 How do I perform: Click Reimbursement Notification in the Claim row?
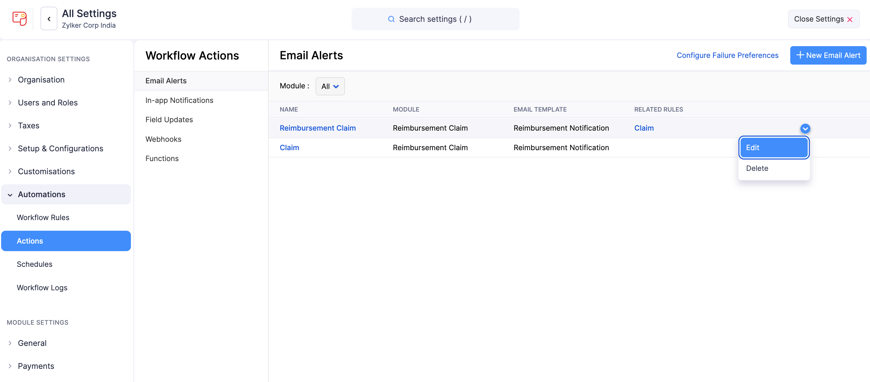point(561,148)
